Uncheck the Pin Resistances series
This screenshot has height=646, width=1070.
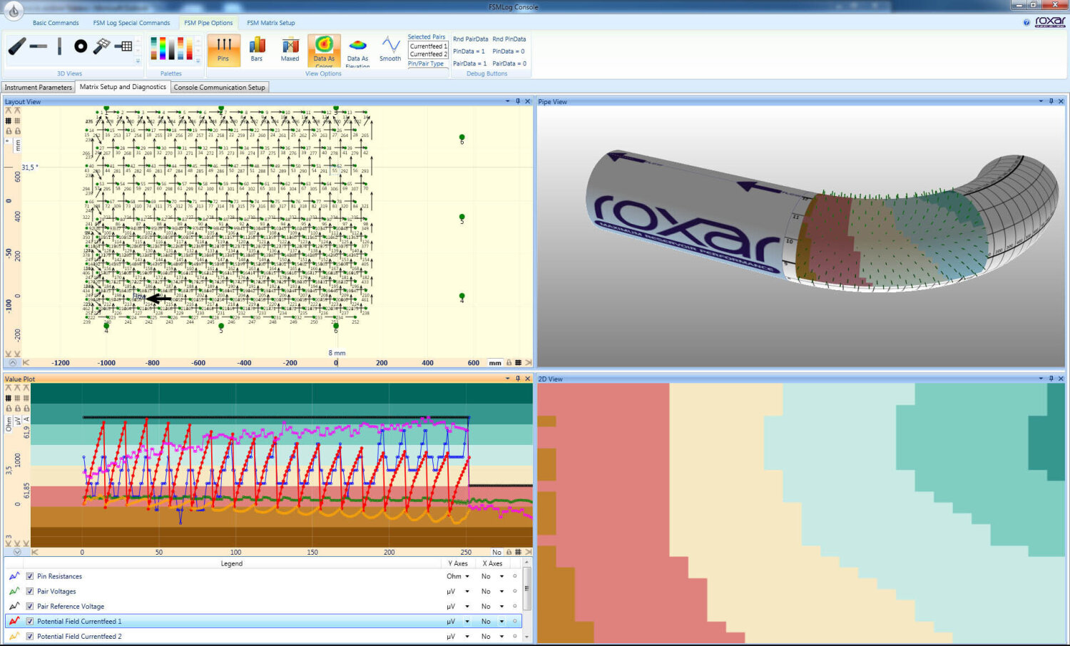click(30, 576)
